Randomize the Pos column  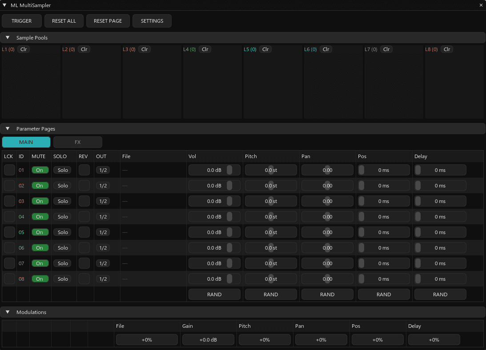[x=384, y=294]
